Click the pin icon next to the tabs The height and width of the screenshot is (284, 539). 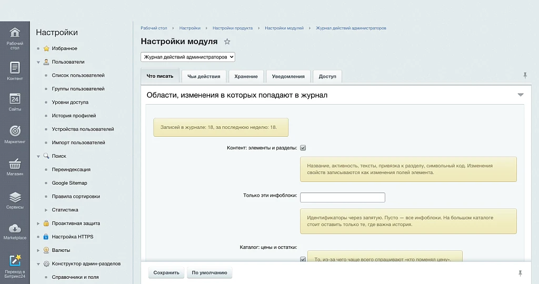tap(525, 75)
